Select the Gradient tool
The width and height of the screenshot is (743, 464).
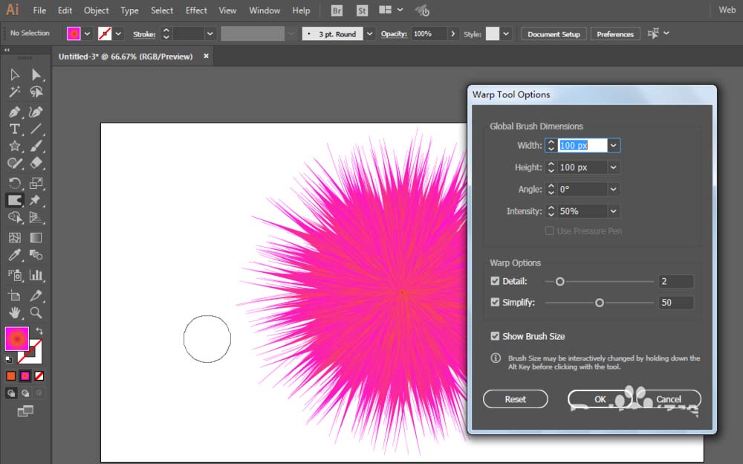click(36, 238)
